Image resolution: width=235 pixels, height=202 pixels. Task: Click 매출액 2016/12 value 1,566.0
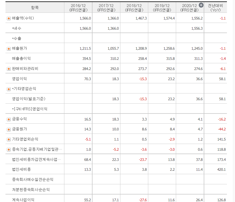85,18
